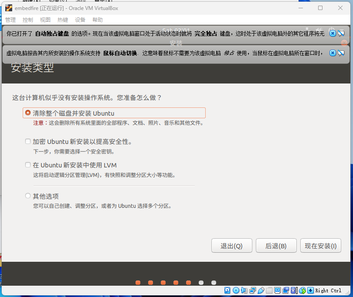Enable encryption for new Ubuntu installation

(28, 141)
